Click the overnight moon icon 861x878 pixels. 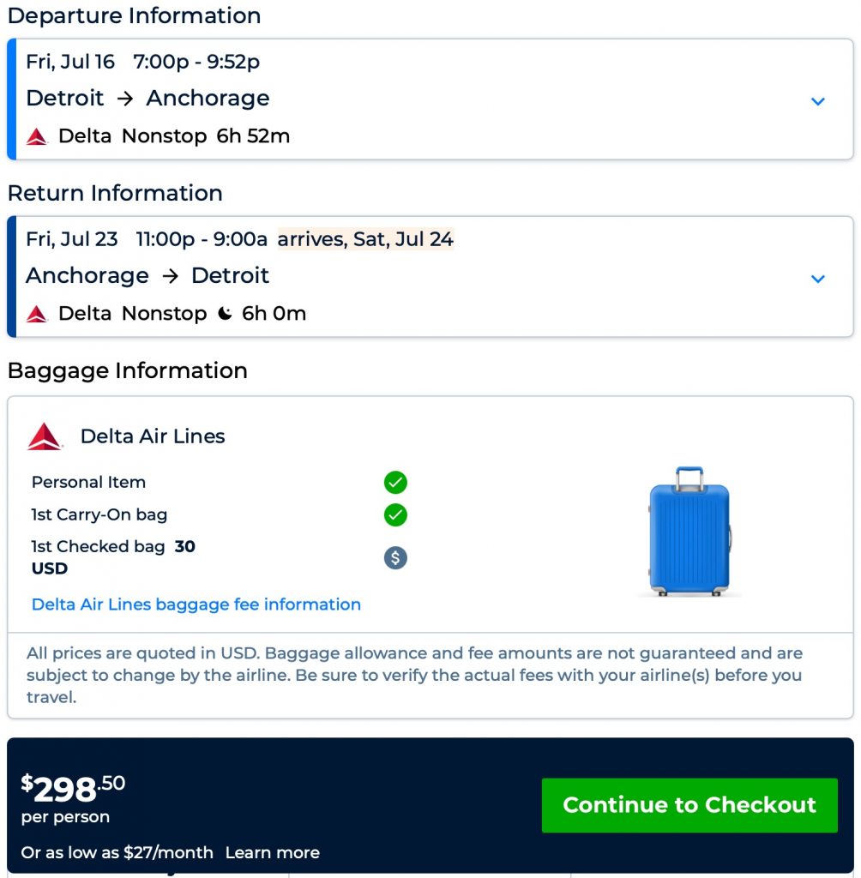point(225,314)
